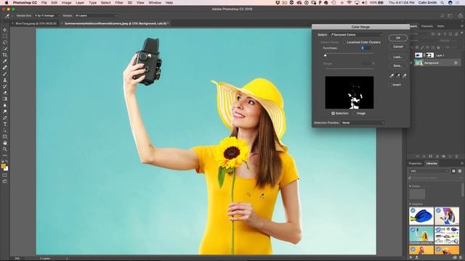Click the Add to Sample eyedropper
This screenshot has width=465, height=261.
tap(398, 75)
